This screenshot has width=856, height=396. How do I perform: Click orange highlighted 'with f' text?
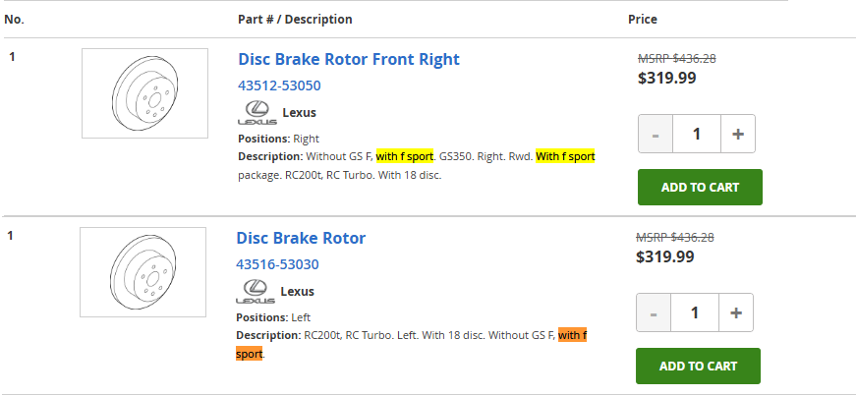(572, 335)
